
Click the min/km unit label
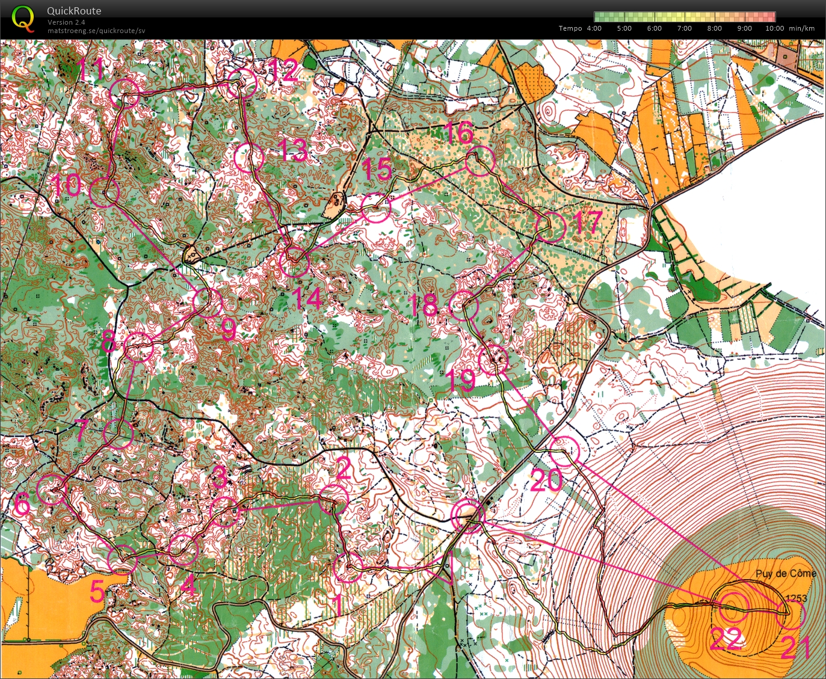pyautogui.click(x=801, y=28)
